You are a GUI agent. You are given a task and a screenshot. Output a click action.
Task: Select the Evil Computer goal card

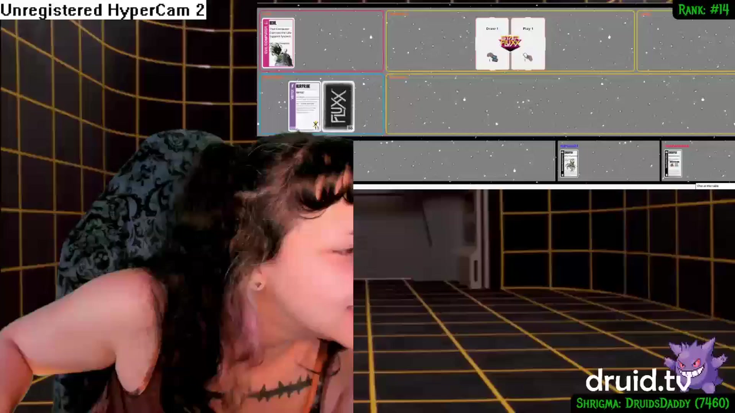[278, 43]
